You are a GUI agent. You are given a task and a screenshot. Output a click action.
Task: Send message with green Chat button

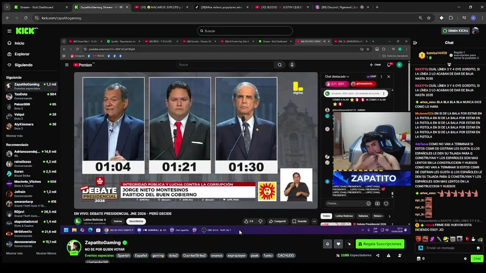pyautogui.click(x=477, y=259)
